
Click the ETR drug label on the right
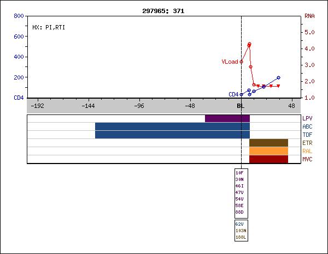click(307, 143)
